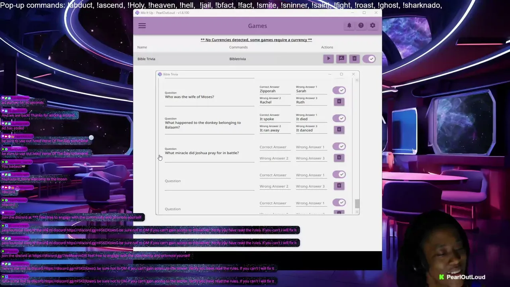510x287 pixels.
Task: Click the 'Commands' column header
Action: coord(238,47)
